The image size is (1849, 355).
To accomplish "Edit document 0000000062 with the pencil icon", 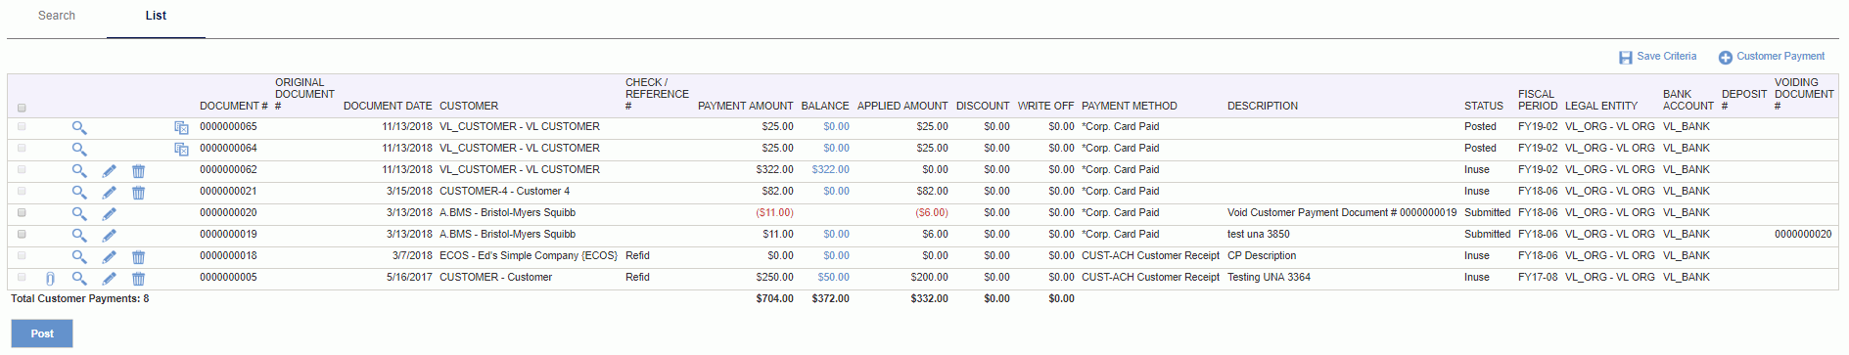I will click(109, 171).
